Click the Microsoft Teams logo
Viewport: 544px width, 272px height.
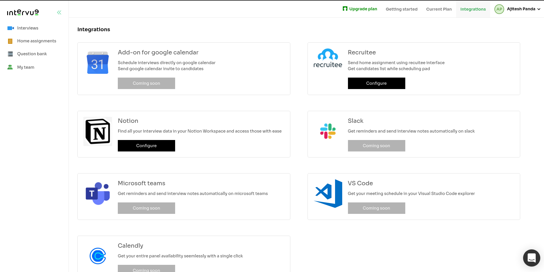[98, 194]
